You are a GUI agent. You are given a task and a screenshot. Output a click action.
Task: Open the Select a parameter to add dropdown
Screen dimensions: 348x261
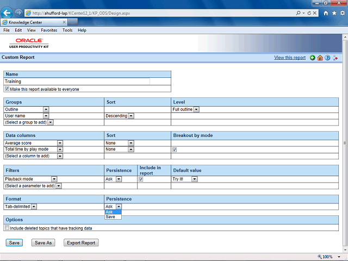(x=59, y=186)
